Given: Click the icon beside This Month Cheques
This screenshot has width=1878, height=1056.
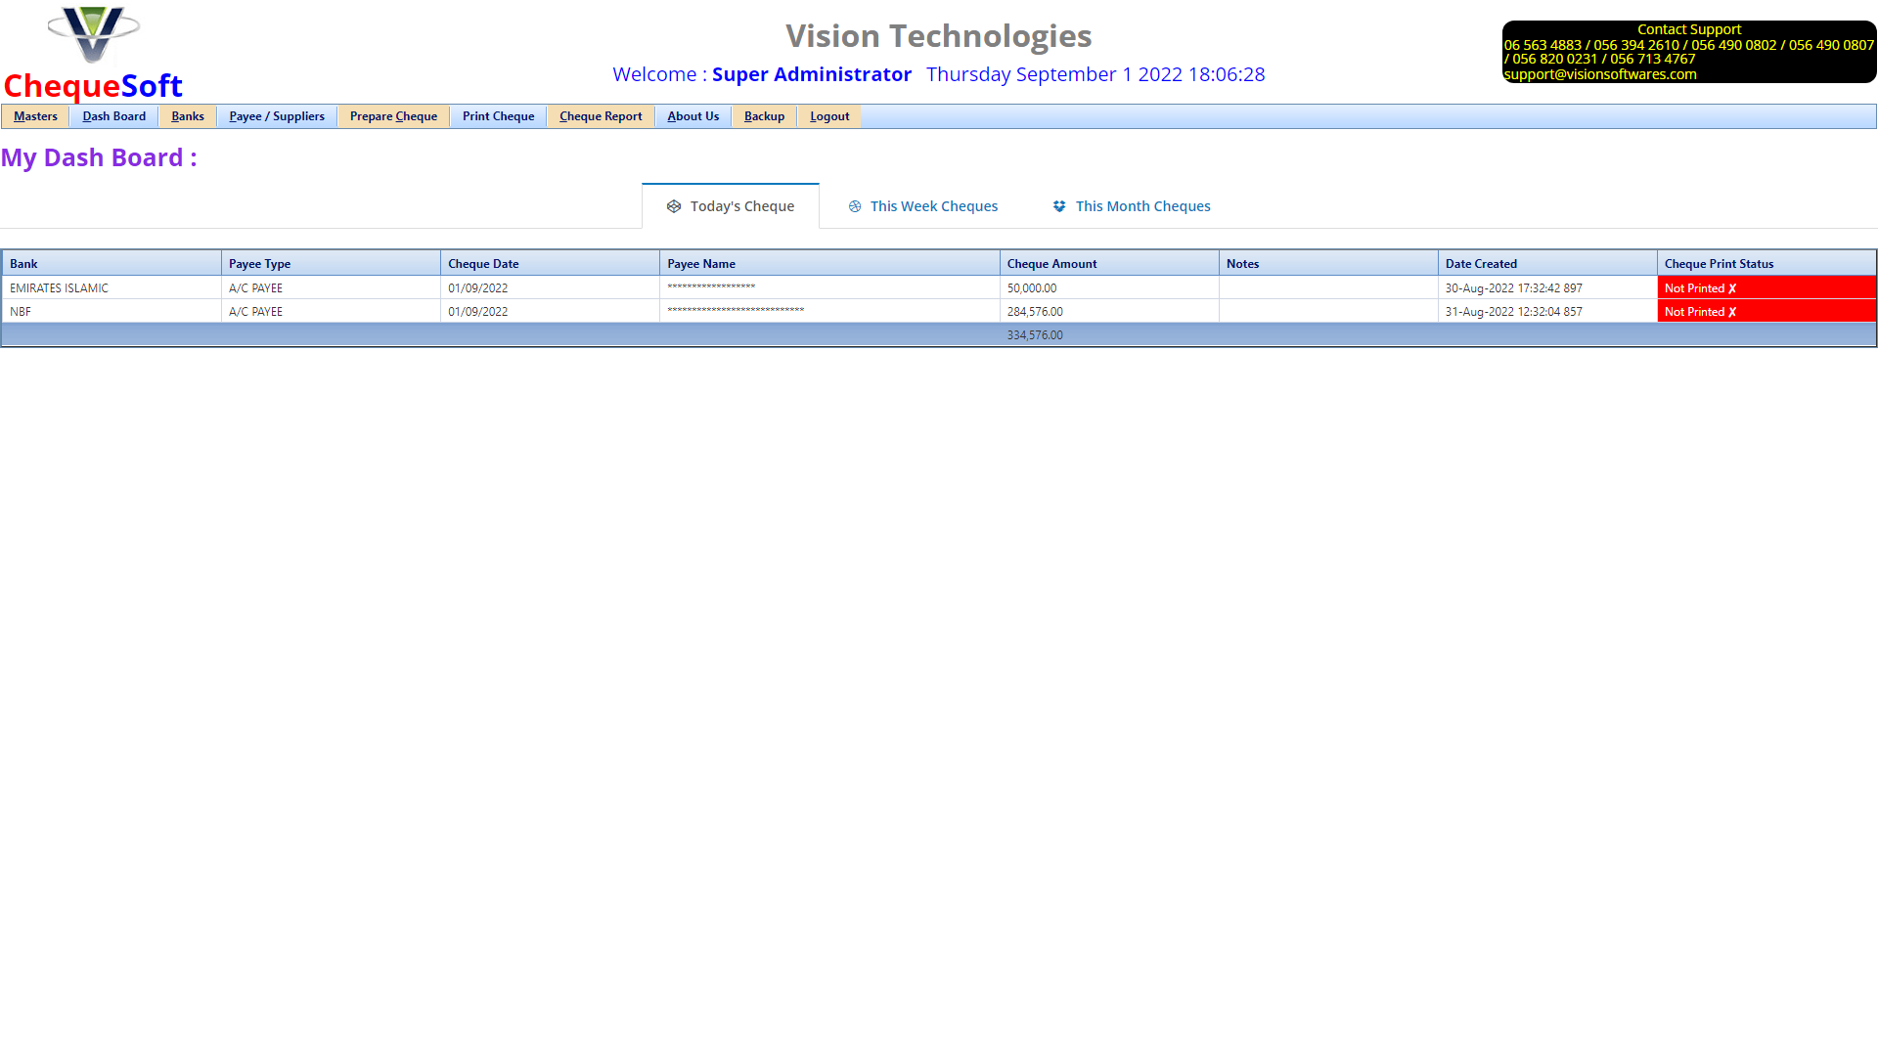Looking at the screenshot, I should click(1060, 206).
